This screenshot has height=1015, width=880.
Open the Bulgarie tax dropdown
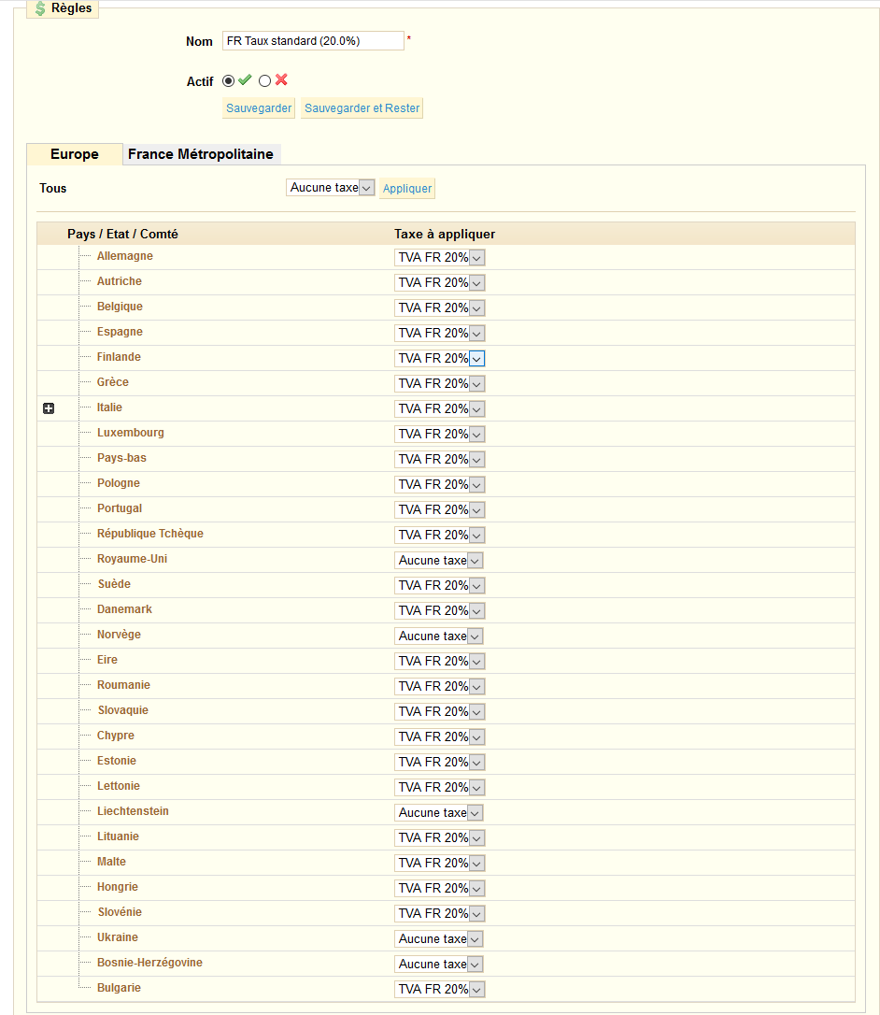pos(439,990)
